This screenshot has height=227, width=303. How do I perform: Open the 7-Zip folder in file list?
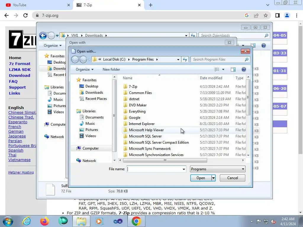click(x=133, y=87)
